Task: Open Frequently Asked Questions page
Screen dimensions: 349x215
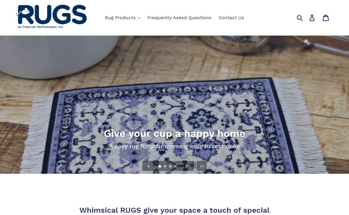Action: [x=179, y=18]
